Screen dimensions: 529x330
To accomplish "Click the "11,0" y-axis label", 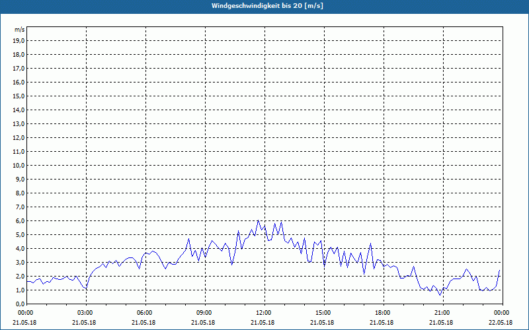I will pyautogui.click(x=19, y=152).
